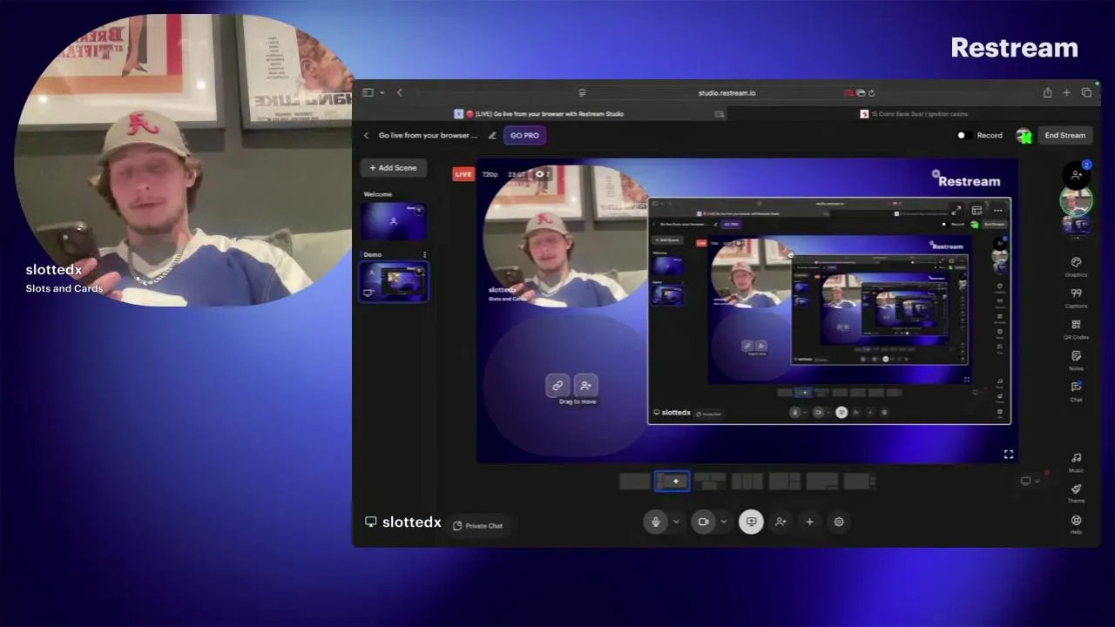Click the invite guests icon with badge
This screenshot has height=627, width=1115.
(1077, 174)
